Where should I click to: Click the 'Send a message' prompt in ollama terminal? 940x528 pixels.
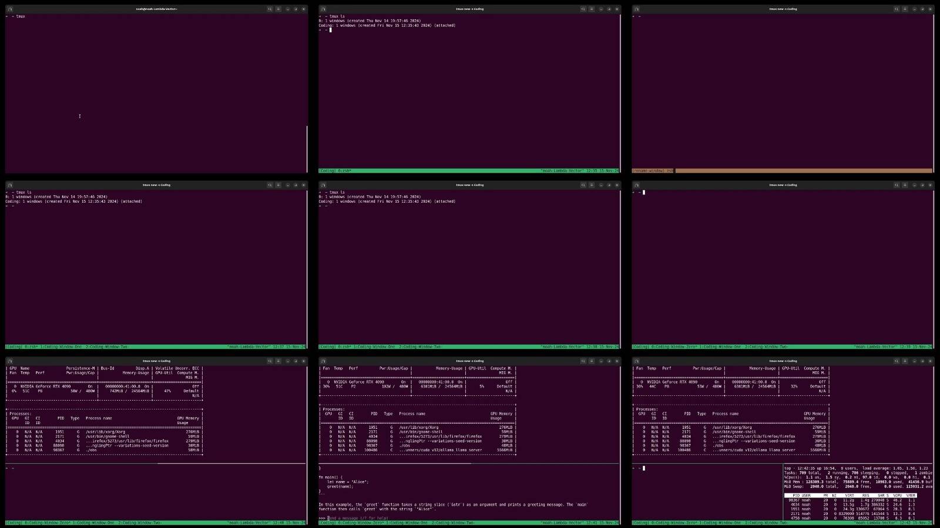[x=358, y=518]
